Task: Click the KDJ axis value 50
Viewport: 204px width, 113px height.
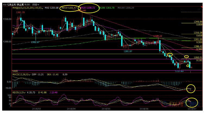Action: coord(10,101)
